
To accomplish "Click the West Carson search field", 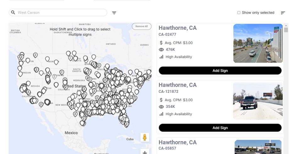I will point(60,13).
